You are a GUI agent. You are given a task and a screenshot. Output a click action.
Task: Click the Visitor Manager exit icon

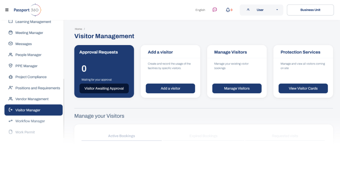10,110
